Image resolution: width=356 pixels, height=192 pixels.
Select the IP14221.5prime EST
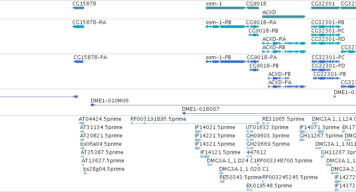coord(198,140)
